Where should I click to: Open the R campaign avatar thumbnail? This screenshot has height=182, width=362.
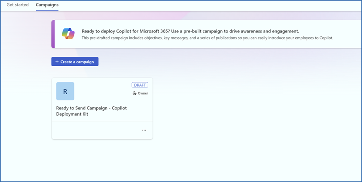pyautogui.click(x=65, y=91)
